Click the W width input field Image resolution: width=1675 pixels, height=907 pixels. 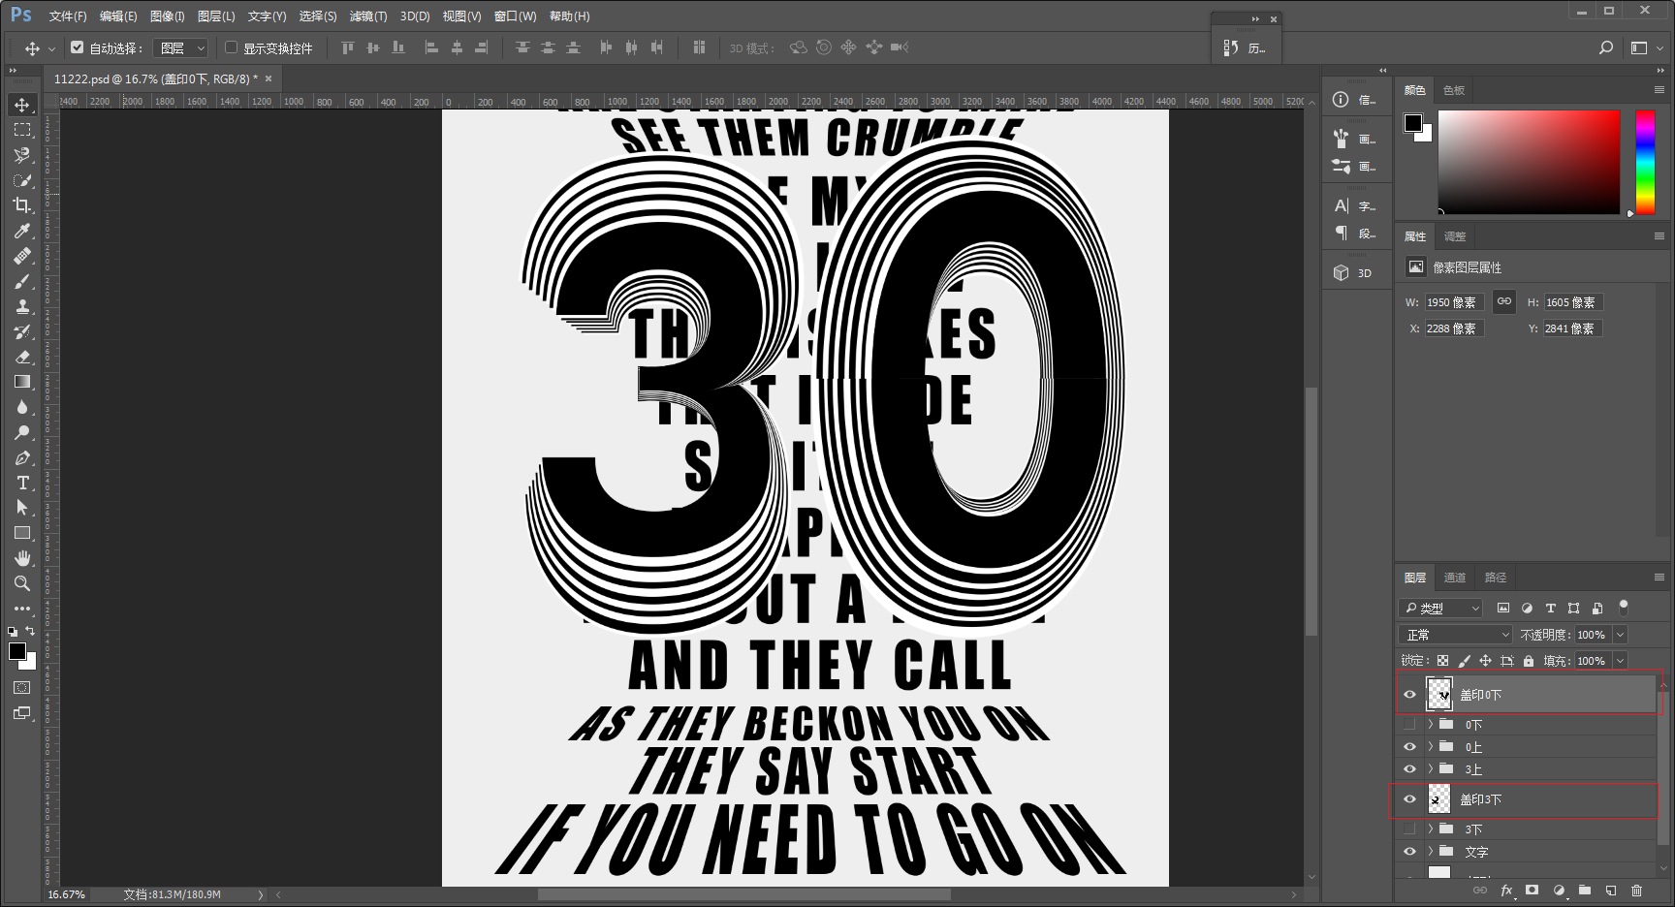(x=1454, y=302)
